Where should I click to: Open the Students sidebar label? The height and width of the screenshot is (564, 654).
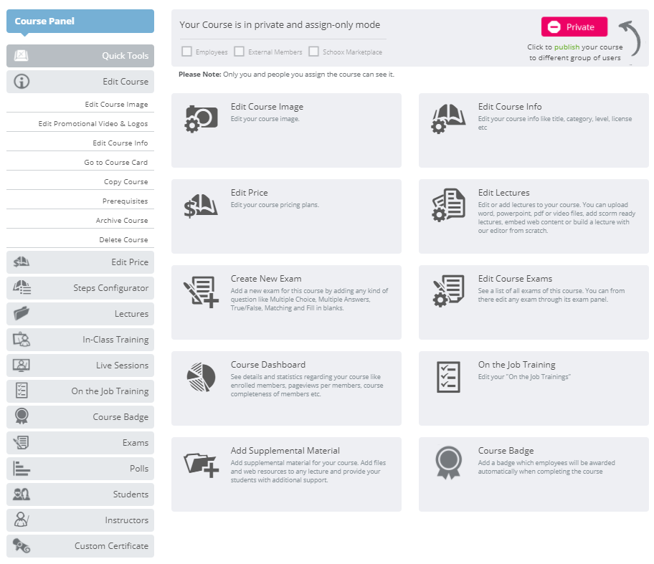[131, 494]
